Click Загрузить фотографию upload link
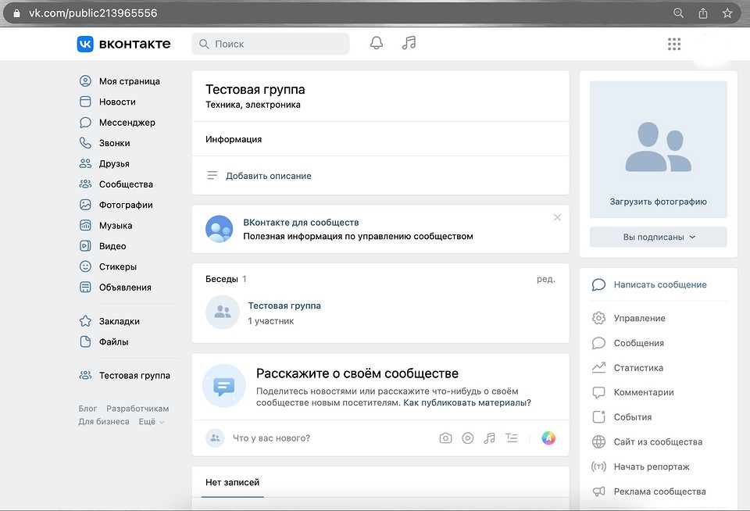 coord(658,202)
